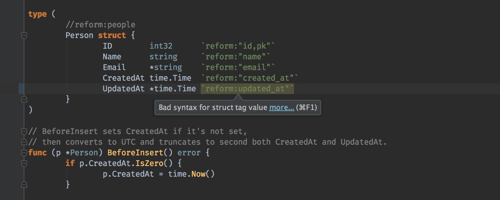Click the reform:"created_at" struct tag
The image size is (500, 200).
[x=250, y=78]
